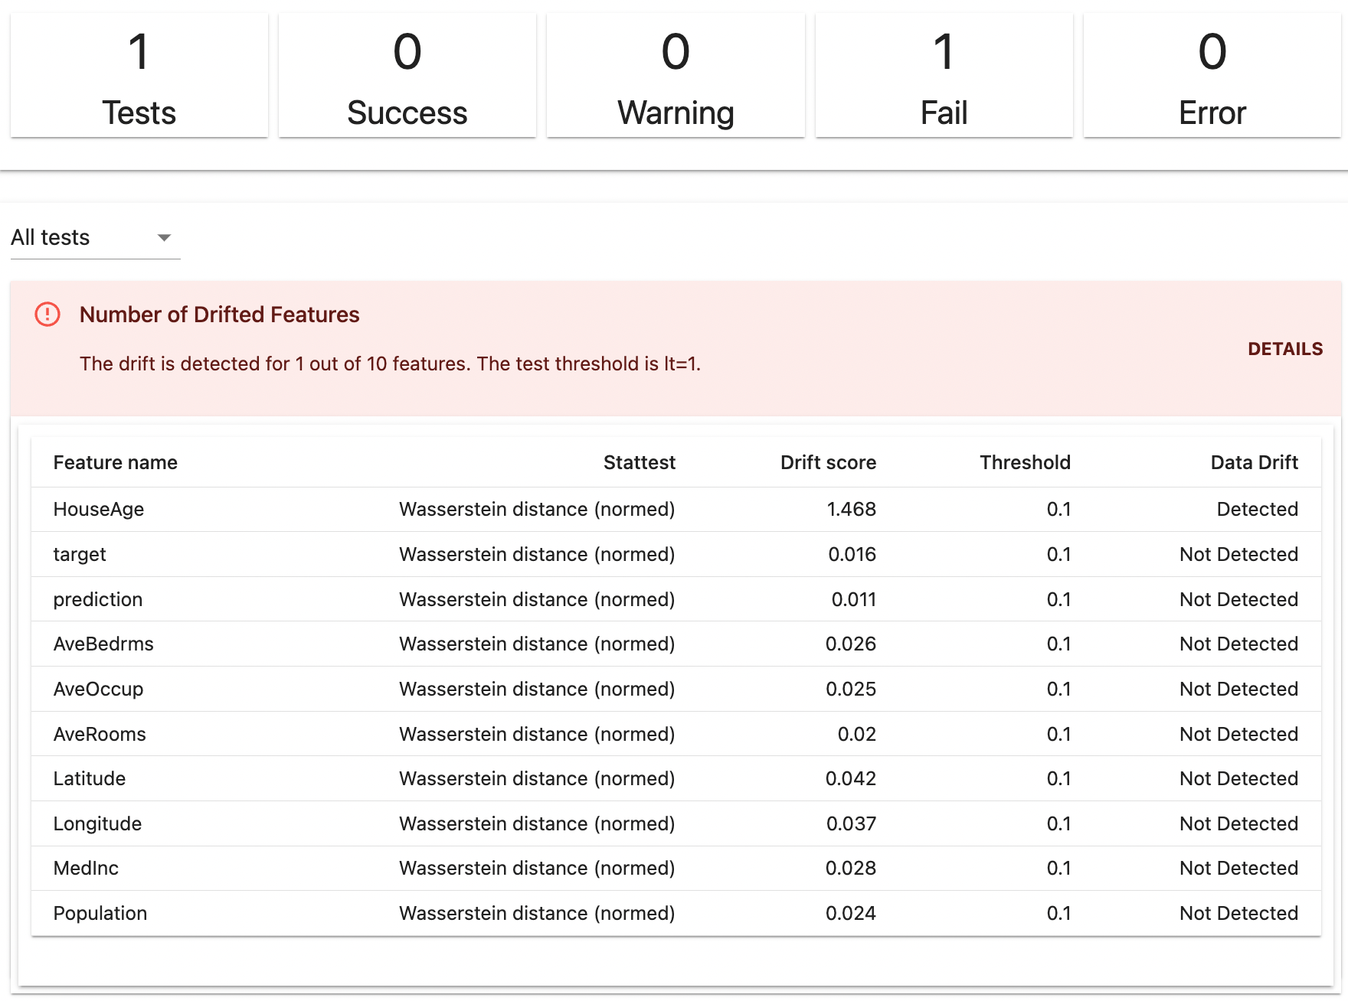Click the Stattest column header
The height and width of the screenshot is (1001, 1348).
pyautogui.click(x=640, y=462)
